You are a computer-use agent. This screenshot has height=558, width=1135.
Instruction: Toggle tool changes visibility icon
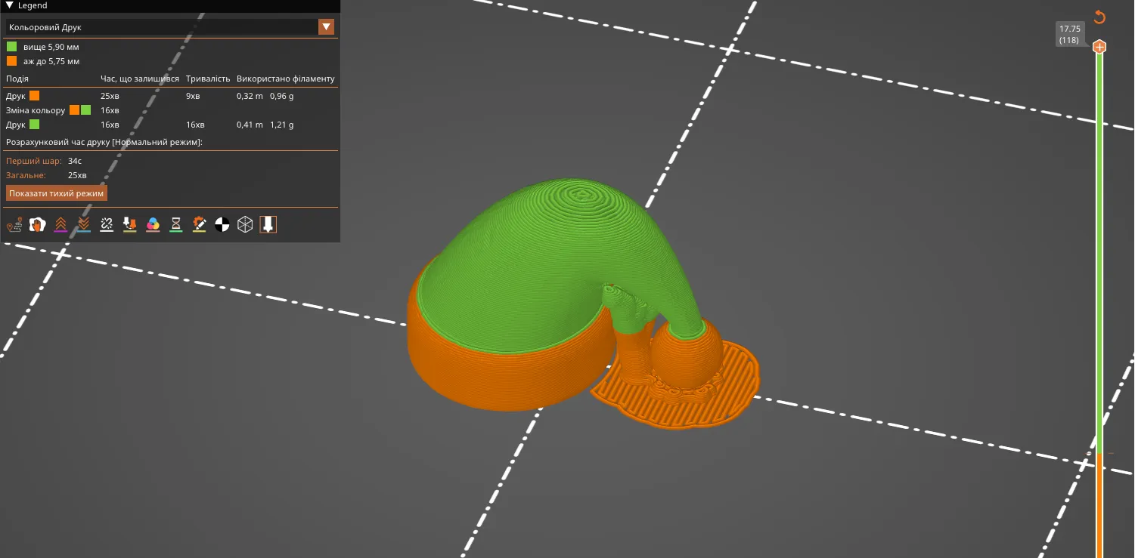129,224
